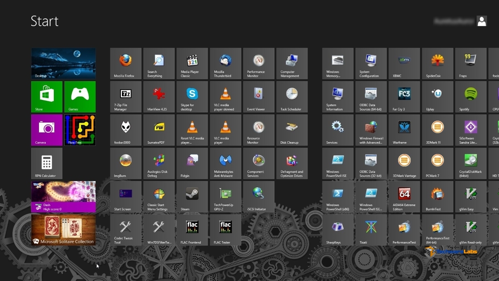499x281 pixels.
Task: Launch Far Cry 3 tile
Action: coord(404,97)
